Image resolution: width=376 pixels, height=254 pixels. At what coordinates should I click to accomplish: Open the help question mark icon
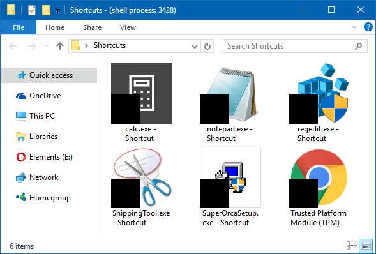368,27
